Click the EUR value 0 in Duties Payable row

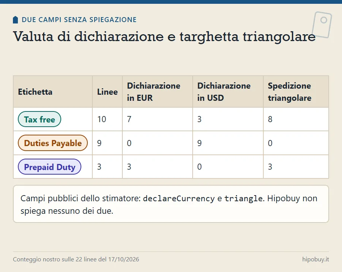pyautogui.click(x=129, y=143)
